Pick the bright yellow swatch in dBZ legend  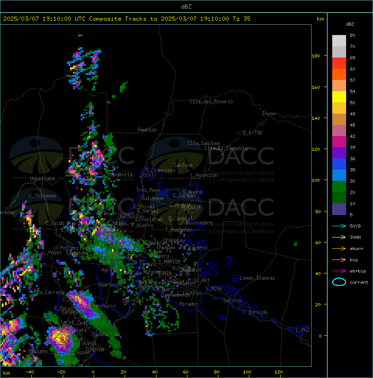tap(339, 97)
